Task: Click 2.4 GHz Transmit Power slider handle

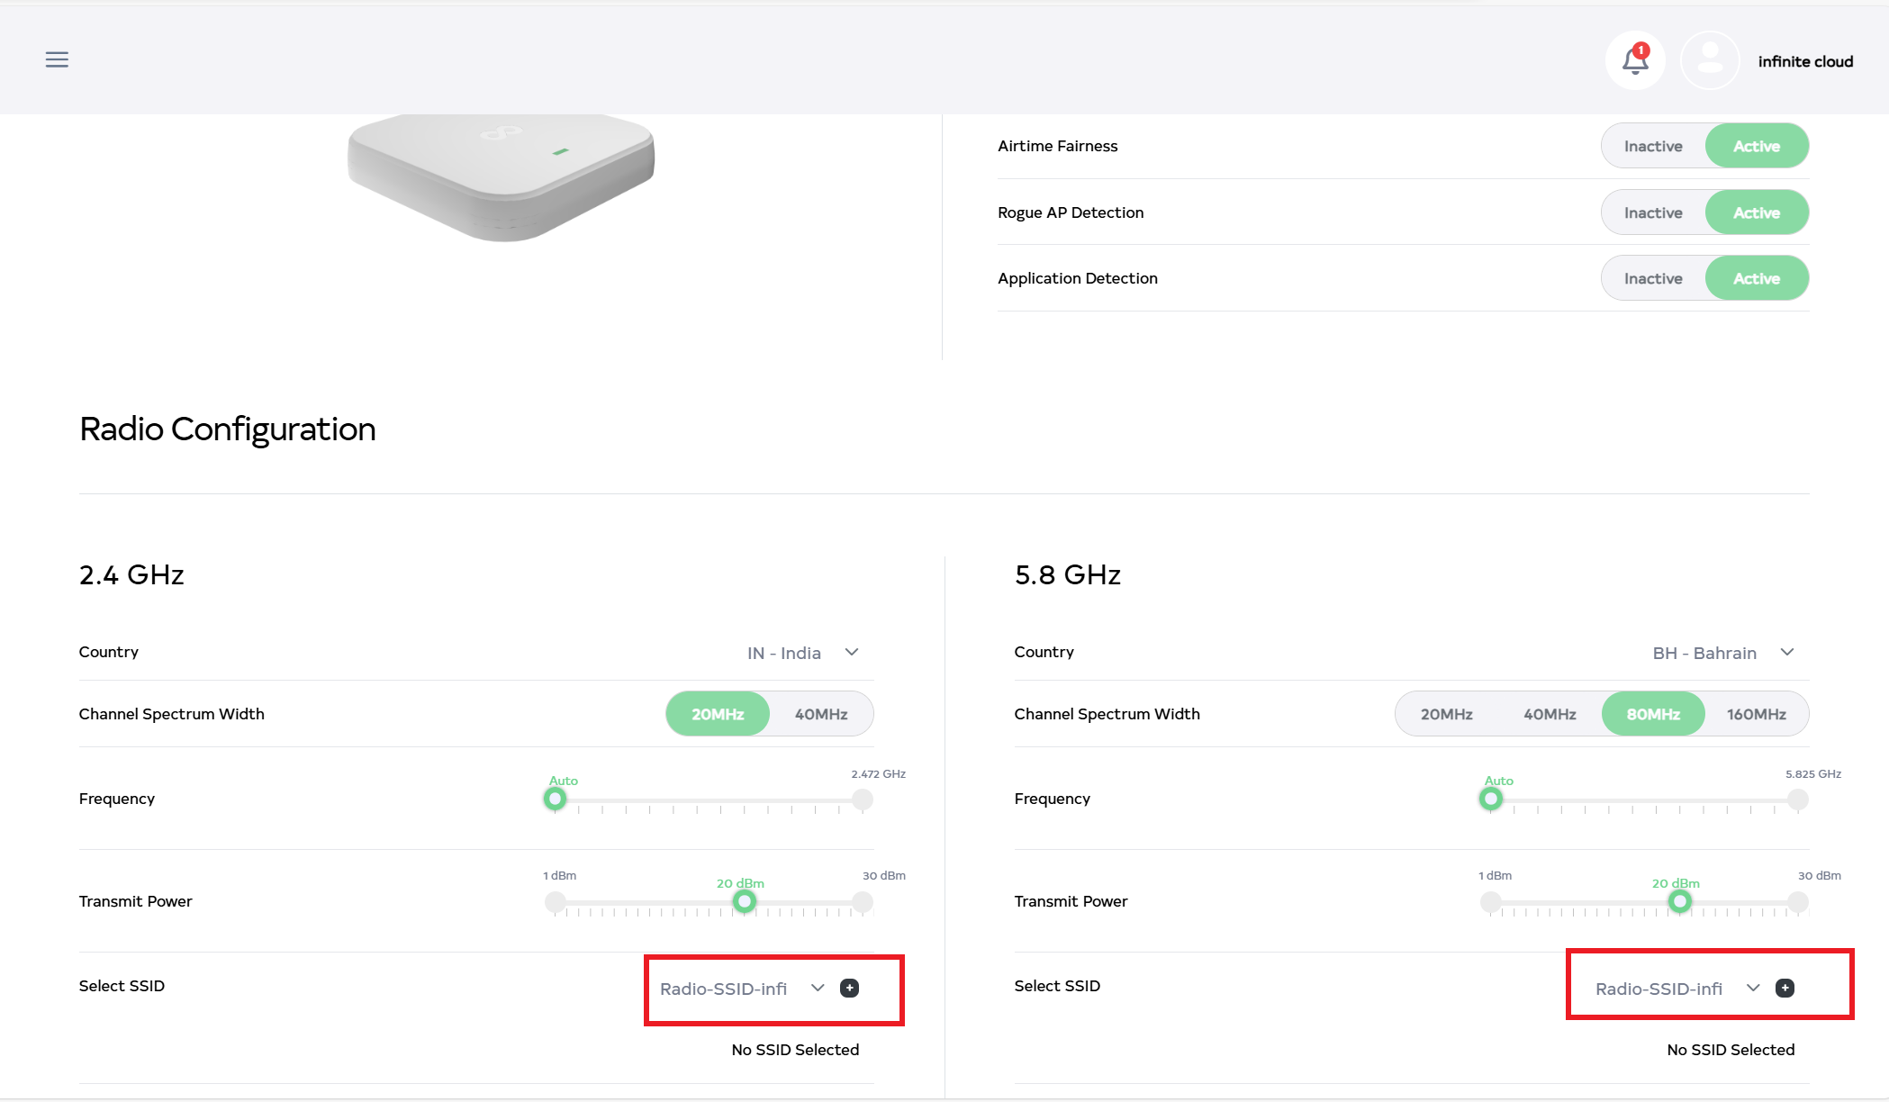Action: click(x=744, y=901)
